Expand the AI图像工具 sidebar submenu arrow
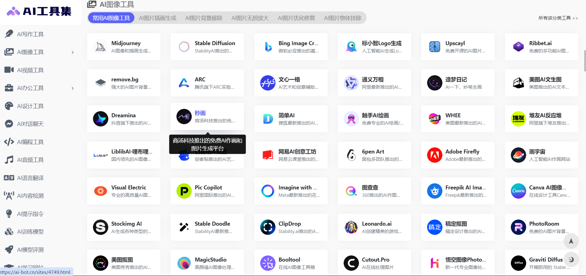The image size is (586, 276). (x=73, y=52)
